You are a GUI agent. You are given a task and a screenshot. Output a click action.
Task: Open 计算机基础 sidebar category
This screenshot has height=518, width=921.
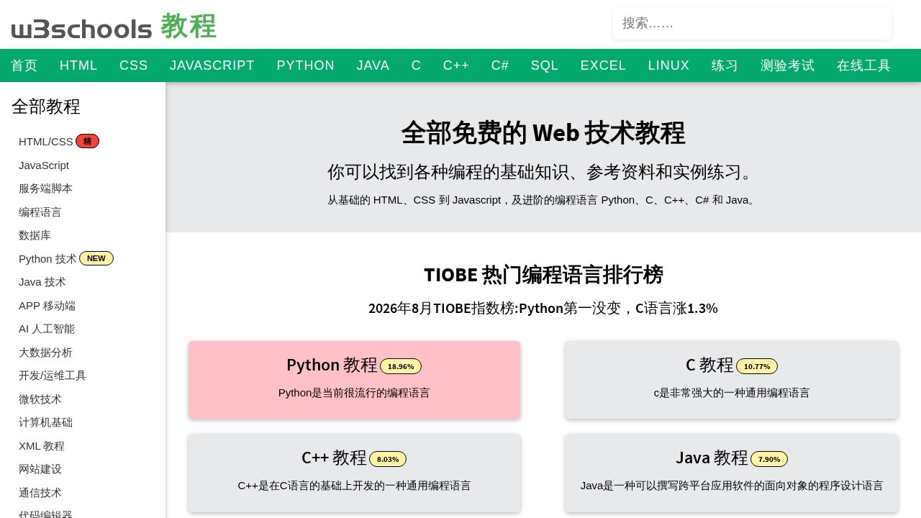click(x=45, y=422)
